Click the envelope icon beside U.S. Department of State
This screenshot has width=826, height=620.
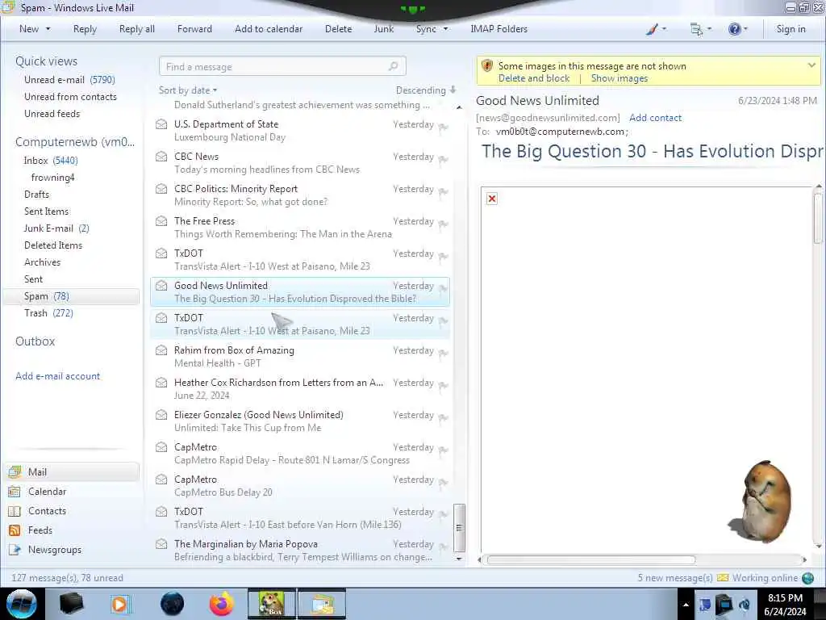[x=161, y=124]
